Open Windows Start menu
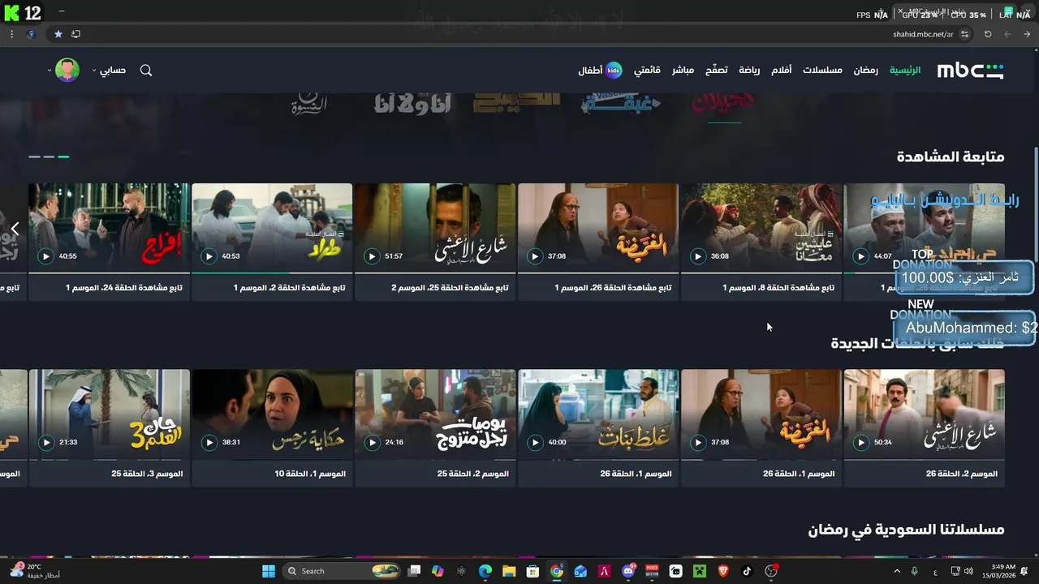Viewport: 1039px width, 584px height. click(269, 571)
